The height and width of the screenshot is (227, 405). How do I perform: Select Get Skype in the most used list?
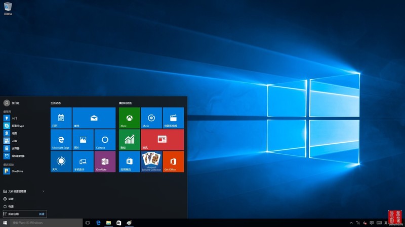(15, 126)
